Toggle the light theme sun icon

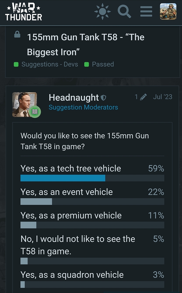coord(102,12)
